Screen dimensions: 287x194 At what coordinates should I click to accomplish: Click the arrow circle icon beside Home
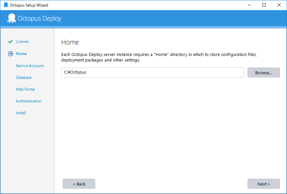pyautogui.click(x=10, y=54)
